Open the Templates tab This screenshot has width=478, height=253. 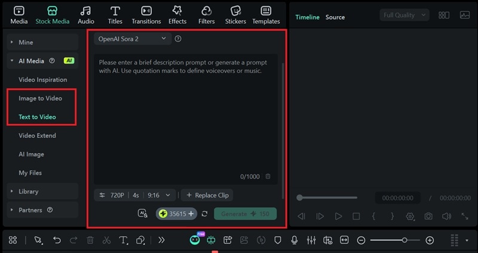266,16
